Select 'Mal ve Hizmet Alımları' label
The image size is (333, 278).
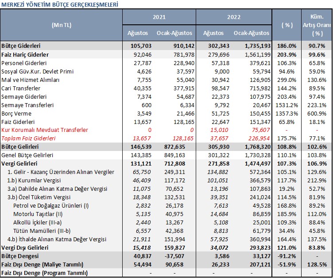[x=31, y=80]
